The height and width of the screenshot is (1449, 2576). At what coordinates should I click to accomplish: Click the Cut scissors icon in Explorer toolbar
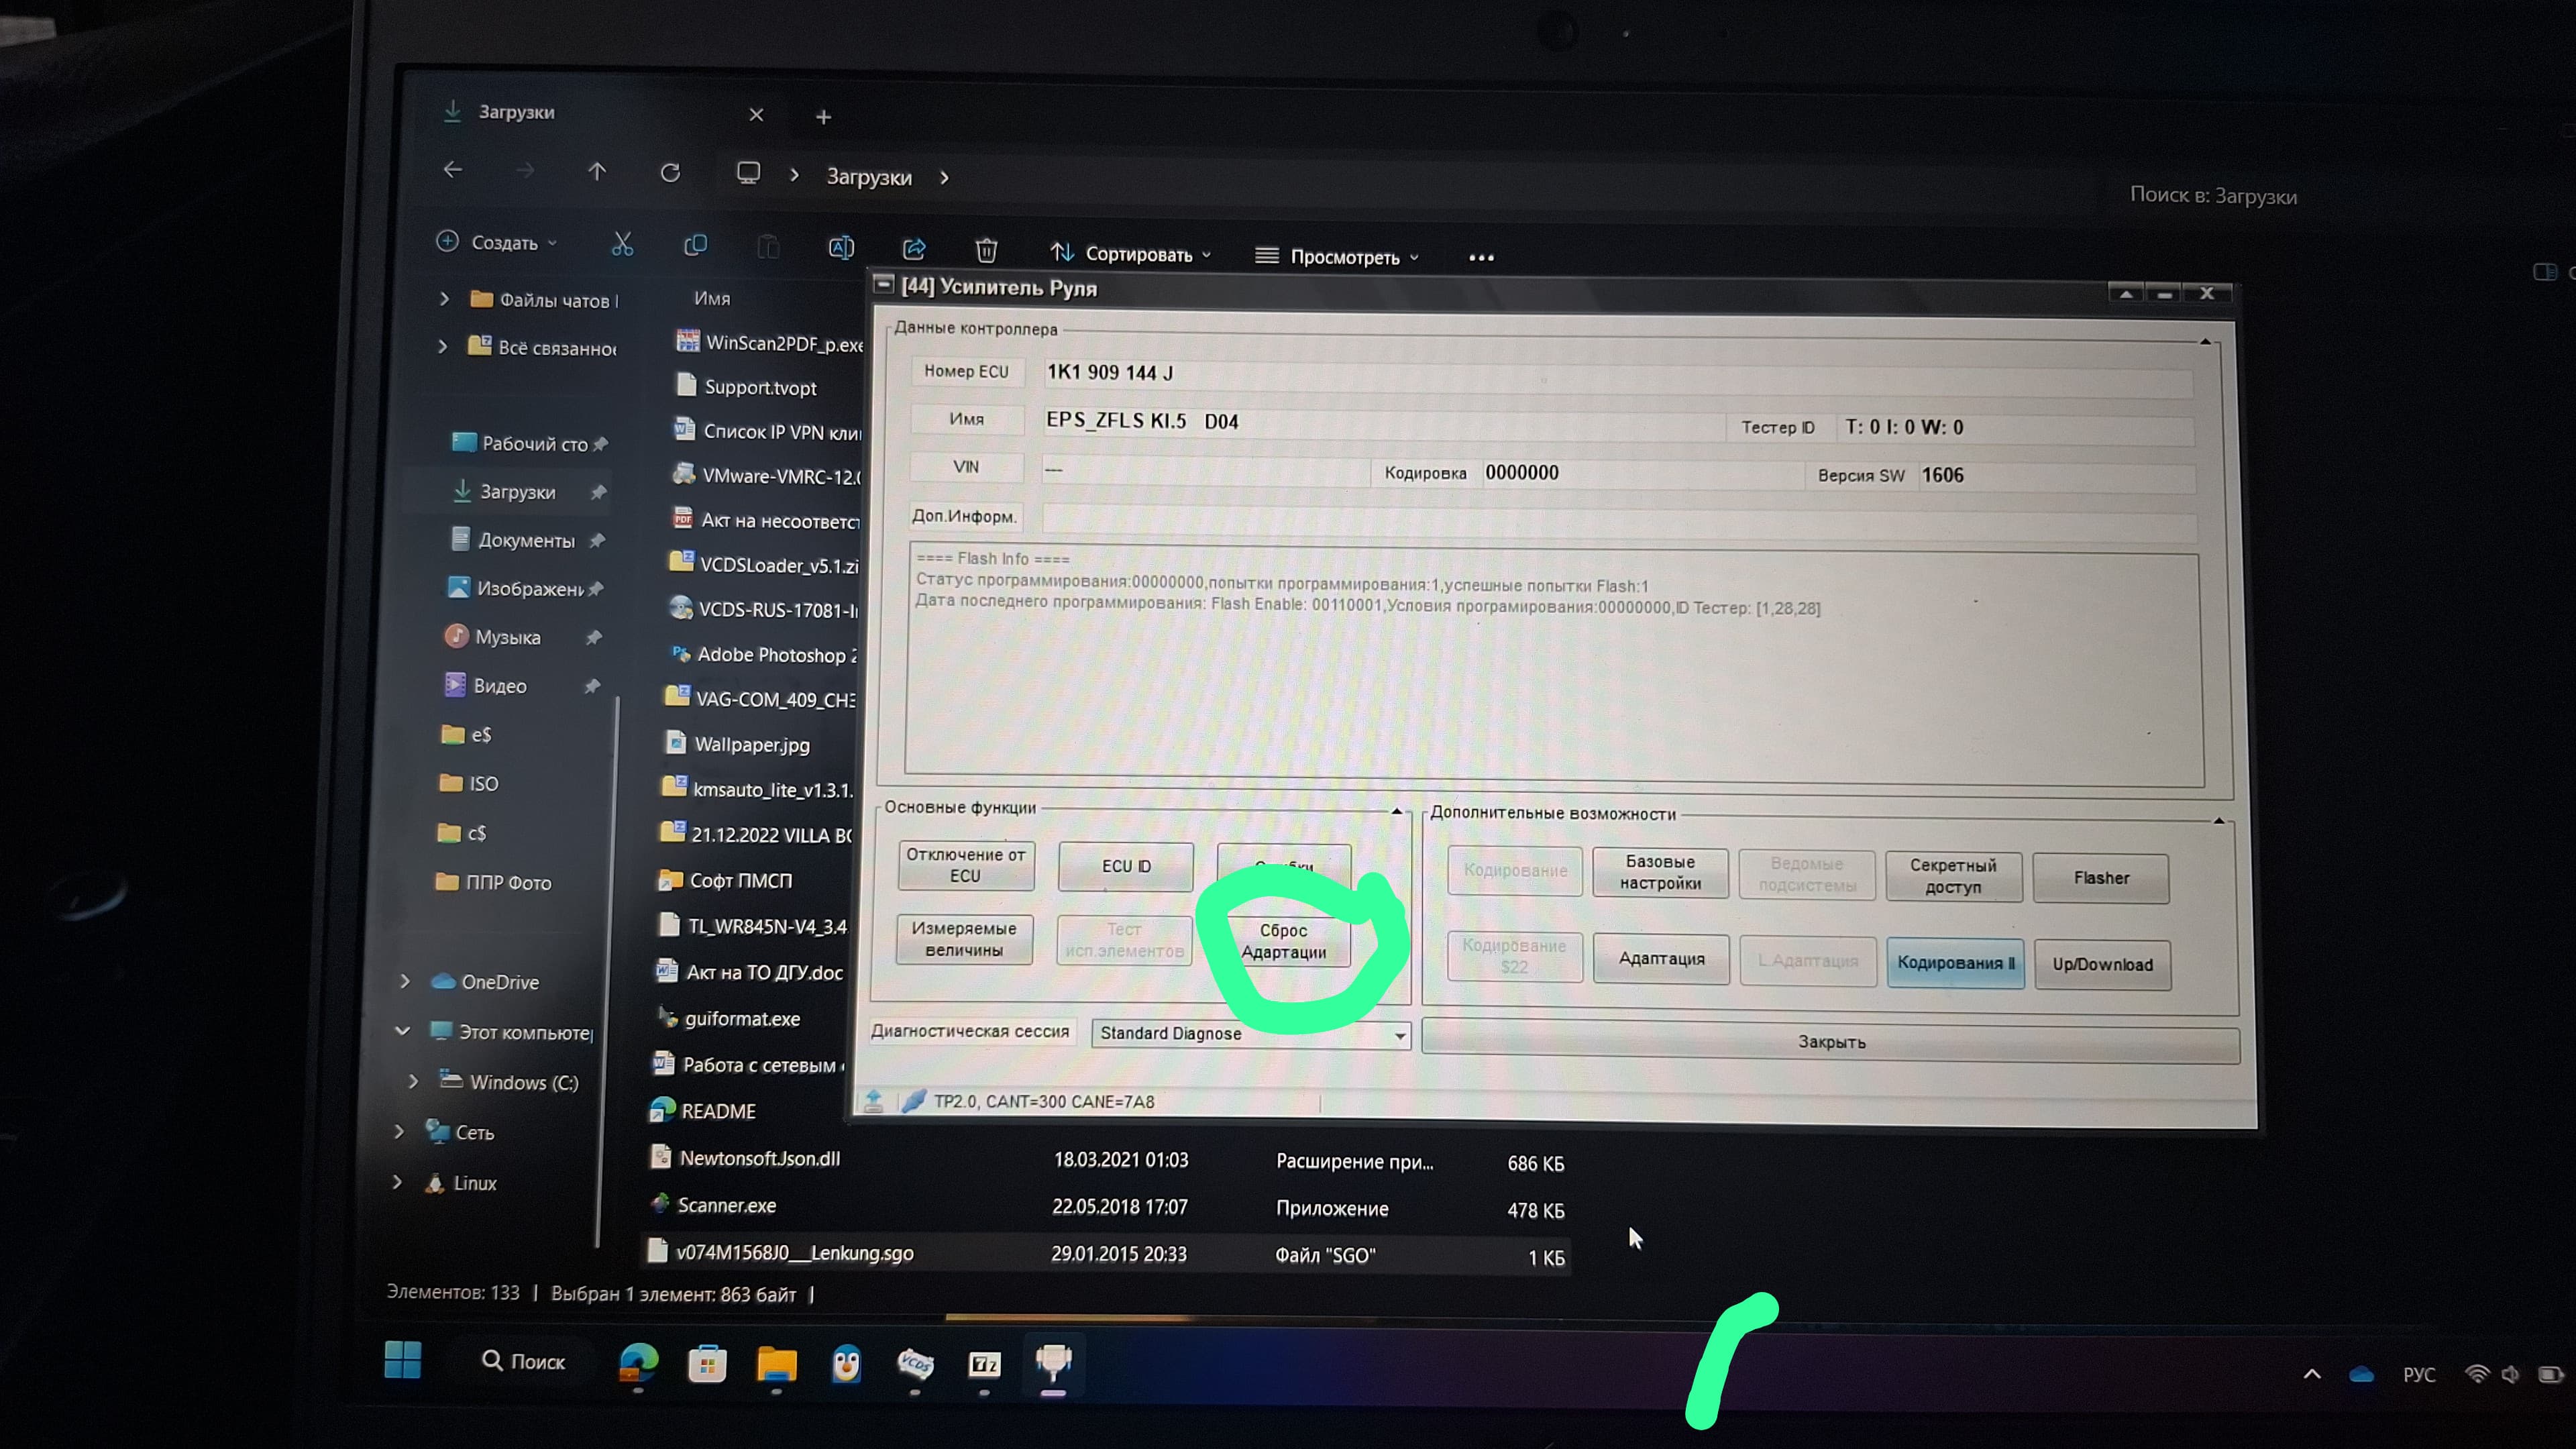click(x=622, y=244)
